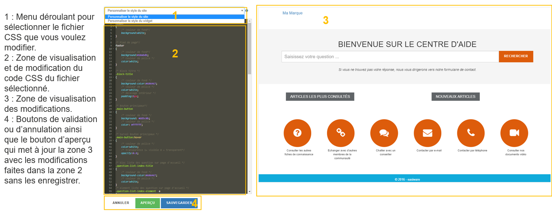
Task: Open the chat with advisor icon
Action: tap(384, 133)
